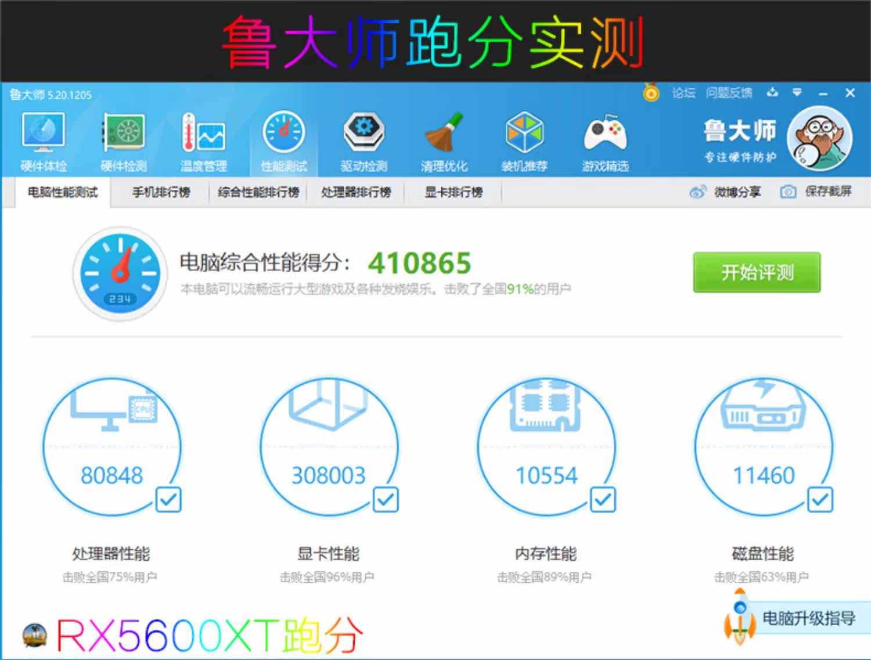Uncheck the 内存性能 test checkbox

[x=603, y=499]
